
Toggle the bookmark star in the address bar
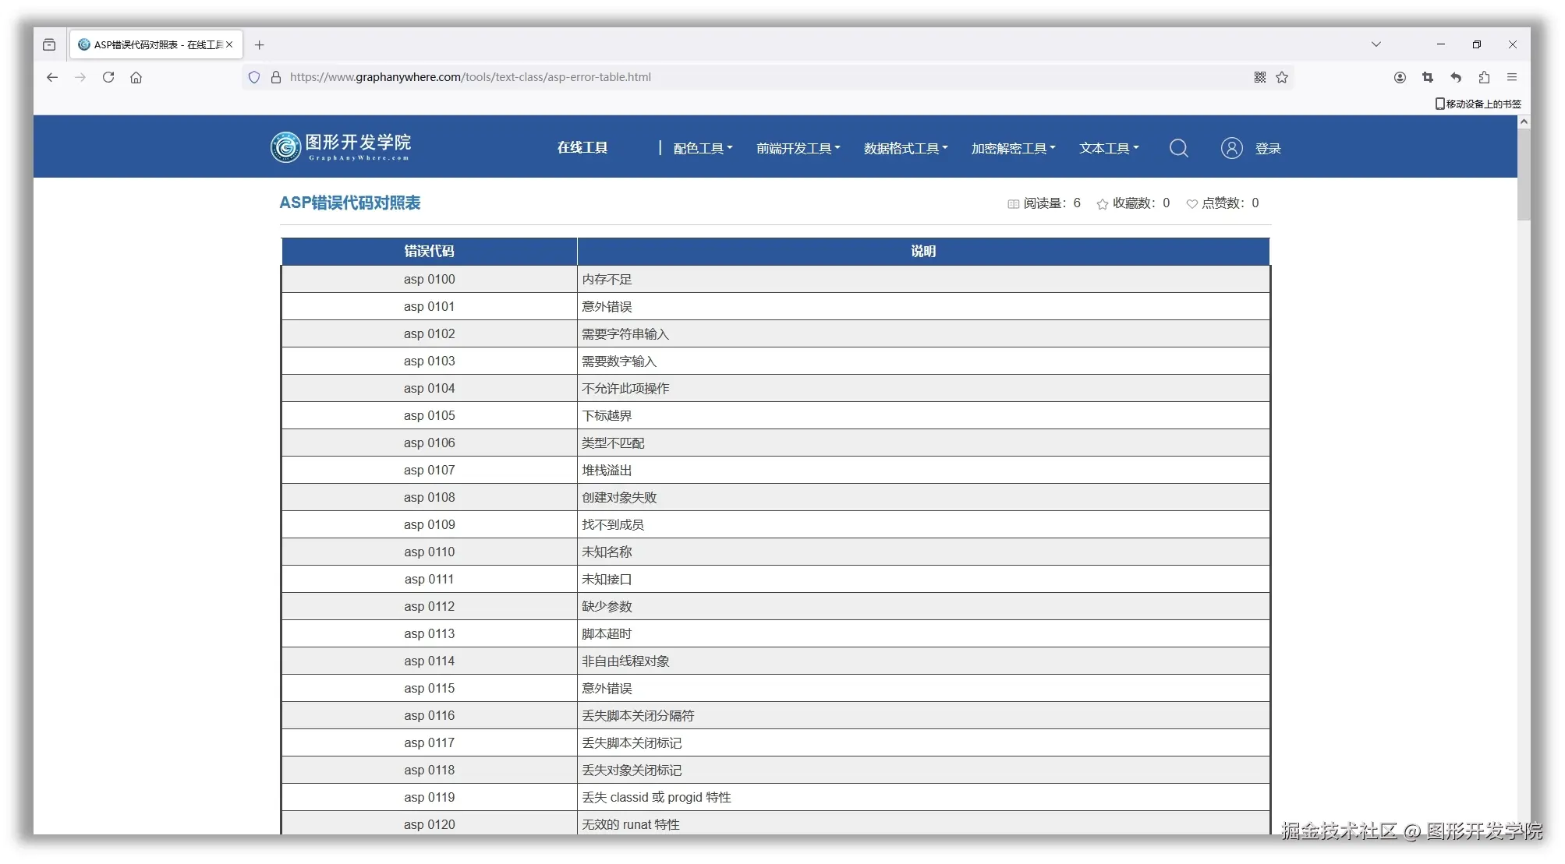1283,77
